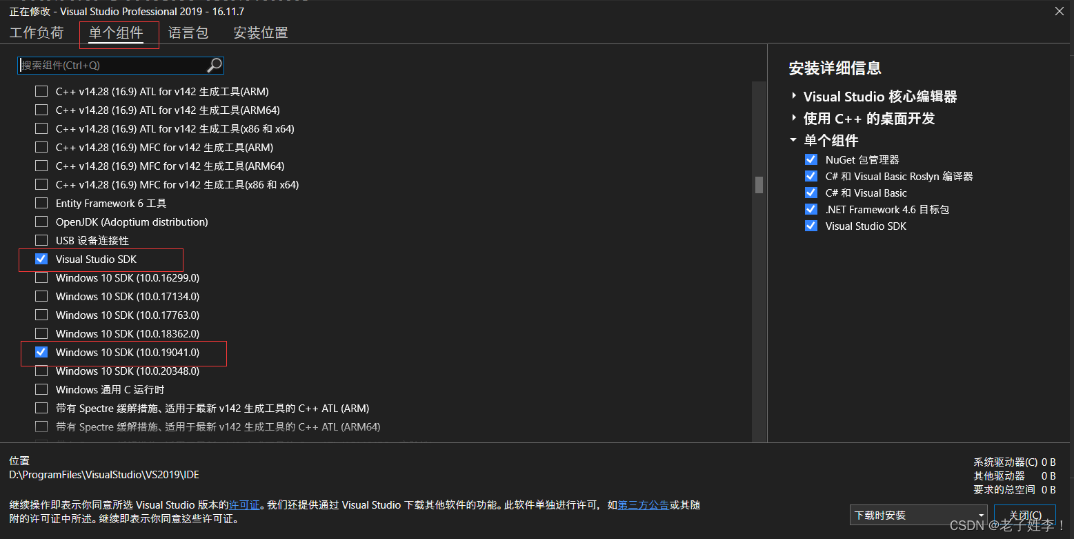
Task: Check USB 设备连接性 component
Action: pyautogui.click(x=41, y=240)
